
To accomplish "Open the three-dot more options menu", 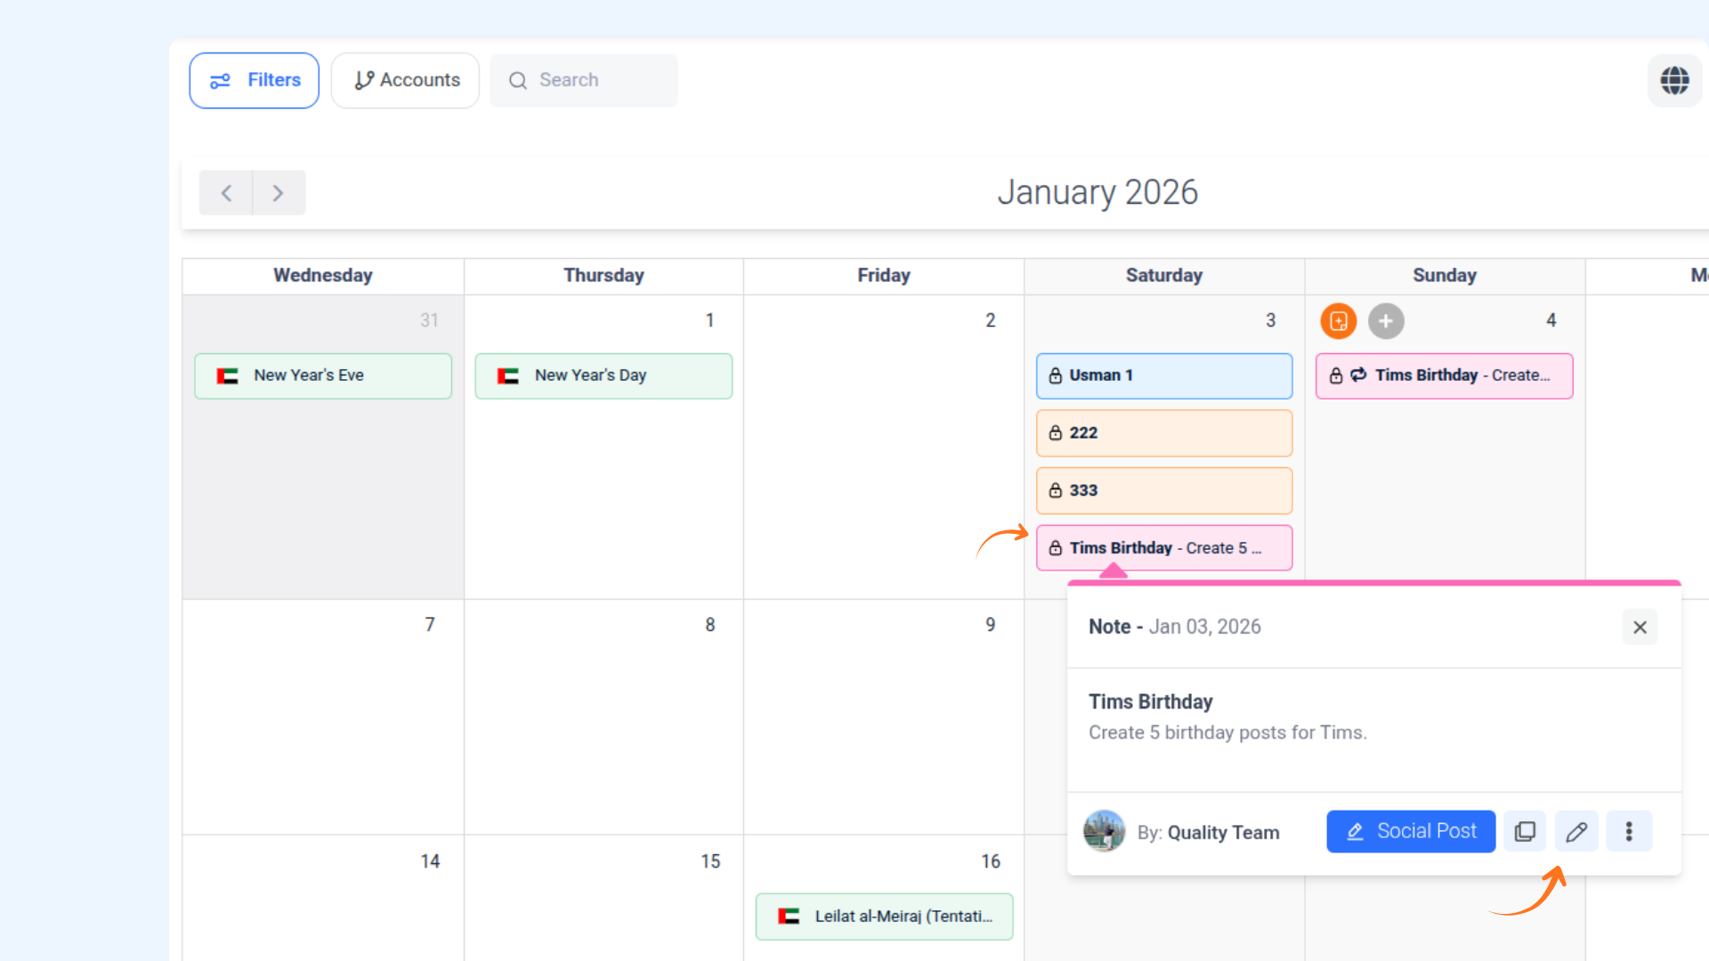I will 1629,831.
